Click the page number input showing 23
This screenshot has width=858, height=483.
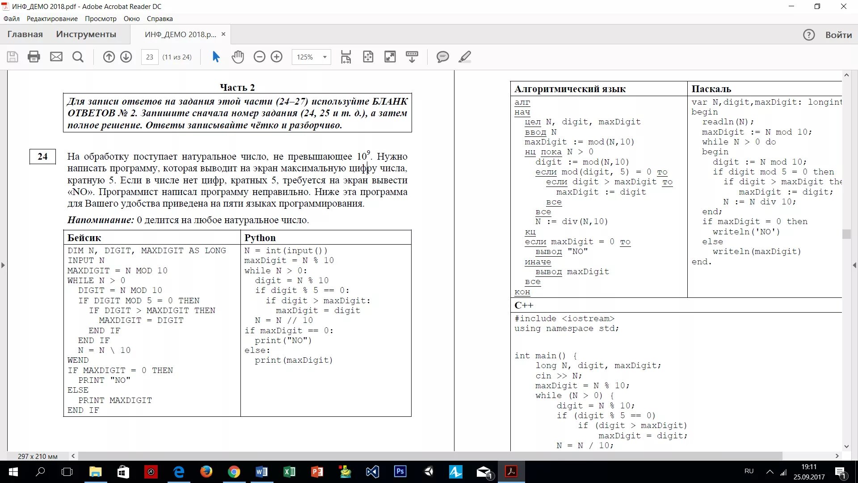tap(150, 57)
